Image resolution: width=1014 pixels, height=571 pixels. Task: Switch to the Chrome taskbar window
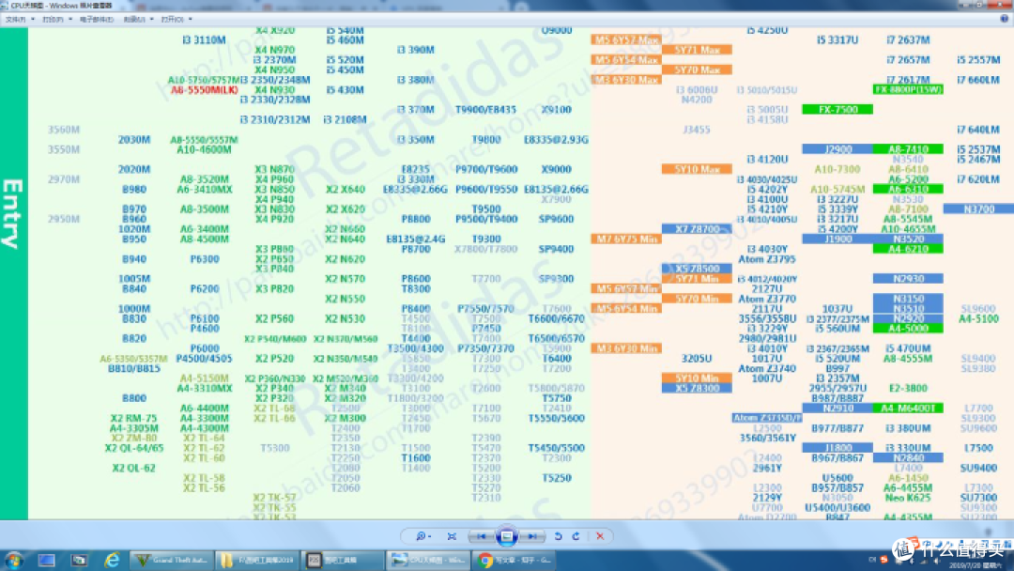coord(515,560)
